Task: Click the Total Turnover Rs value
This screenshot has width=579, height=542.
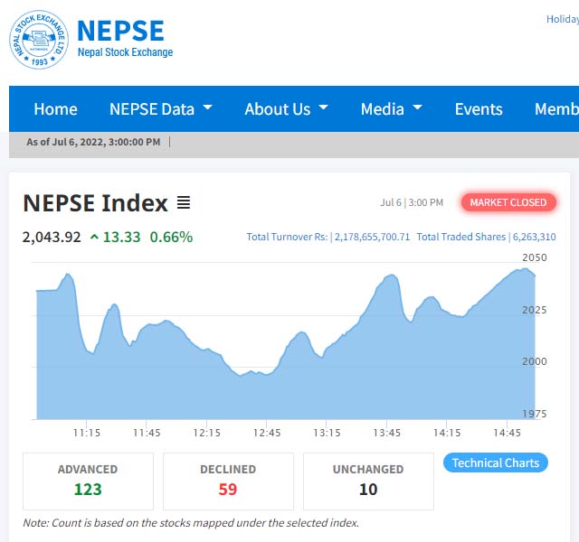Action: [x=372, y=238]
